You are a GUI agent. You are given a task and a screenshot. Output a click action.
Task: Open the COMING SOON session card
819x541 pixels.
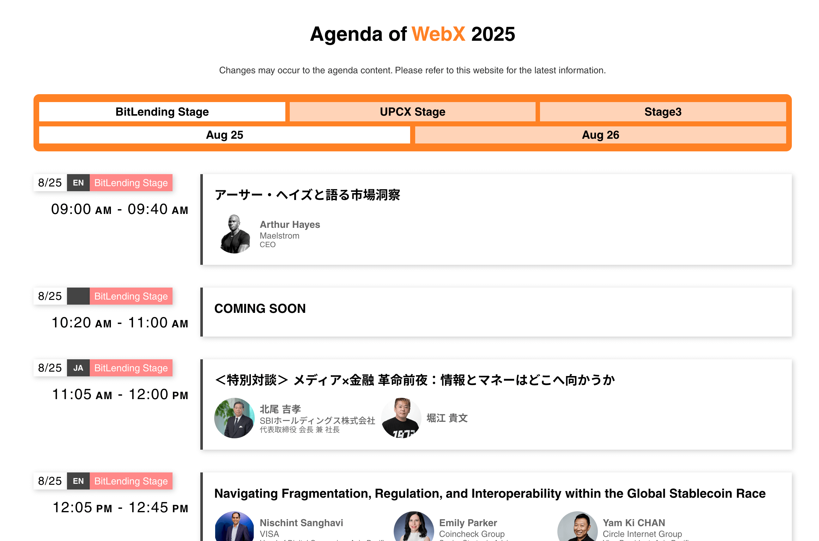tap(260, 308)
